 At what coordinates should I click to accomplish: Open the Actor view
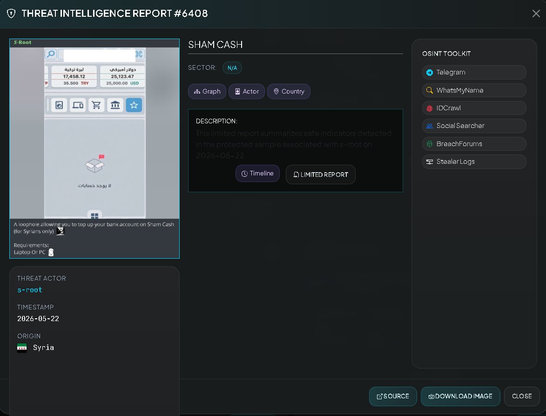click(247, 92)
